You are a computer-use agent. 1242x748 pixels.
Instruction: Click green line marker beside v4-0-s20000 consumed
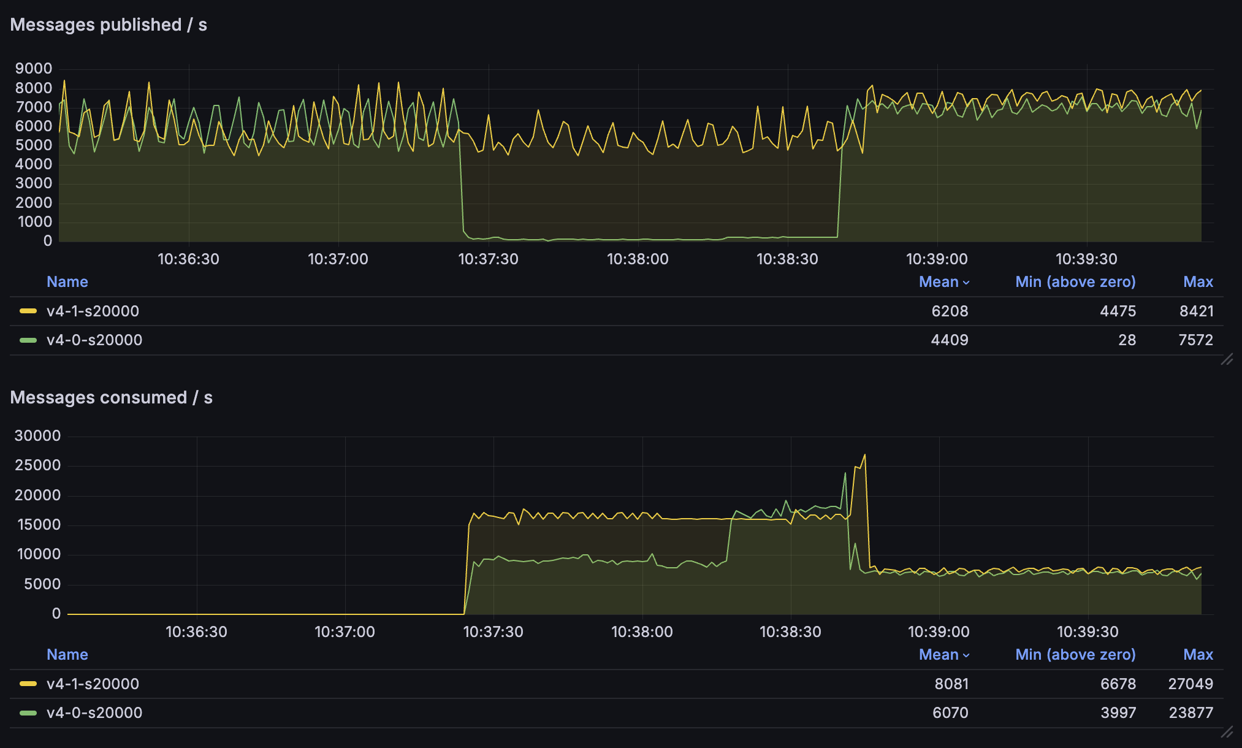[29, 712]
